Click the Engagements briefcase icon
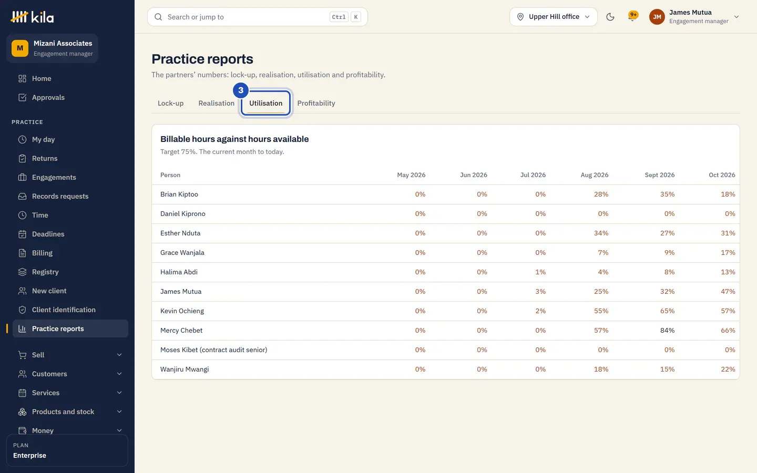This screenshot has height=473, width=757. point(22,177)
